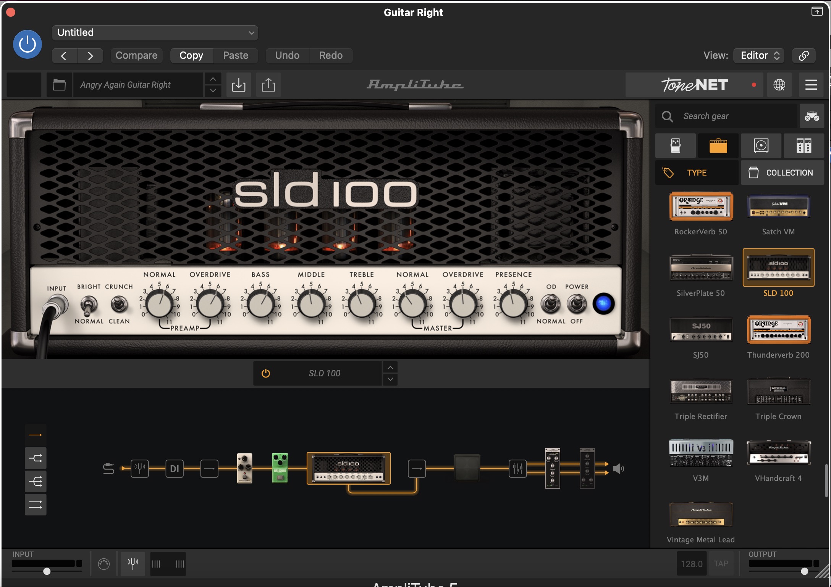Flip the CRUNCH/CLEAN toggle switch
The image size is (831, 587).
click(119, 305)
